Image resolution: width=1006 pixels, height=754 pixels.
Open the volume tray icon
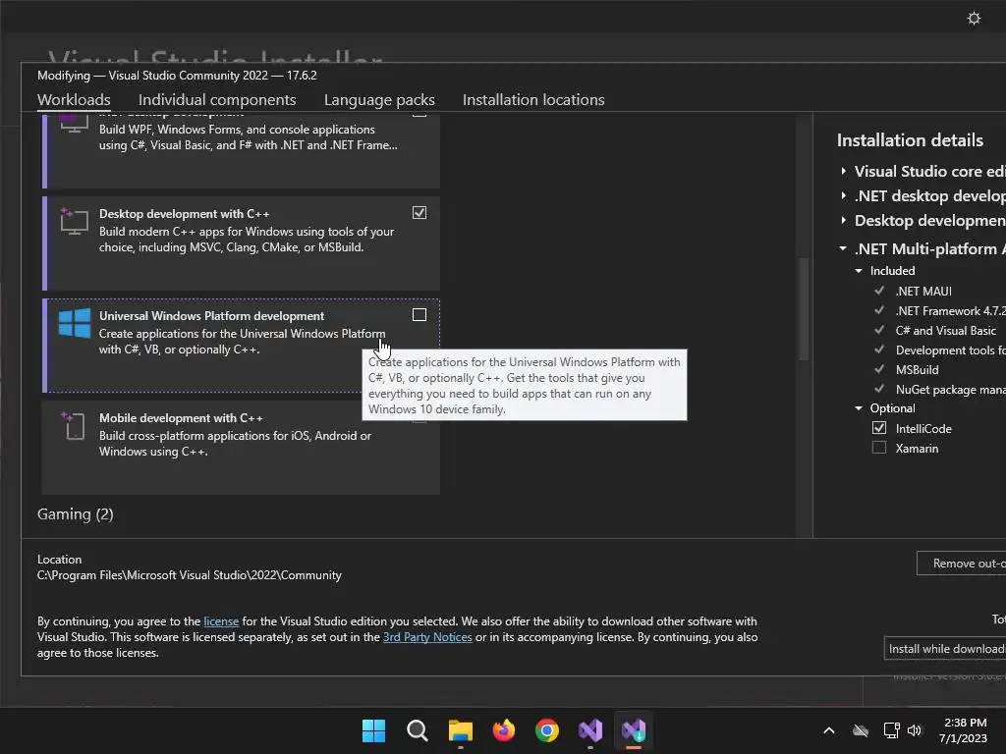[x=915, y=730]
